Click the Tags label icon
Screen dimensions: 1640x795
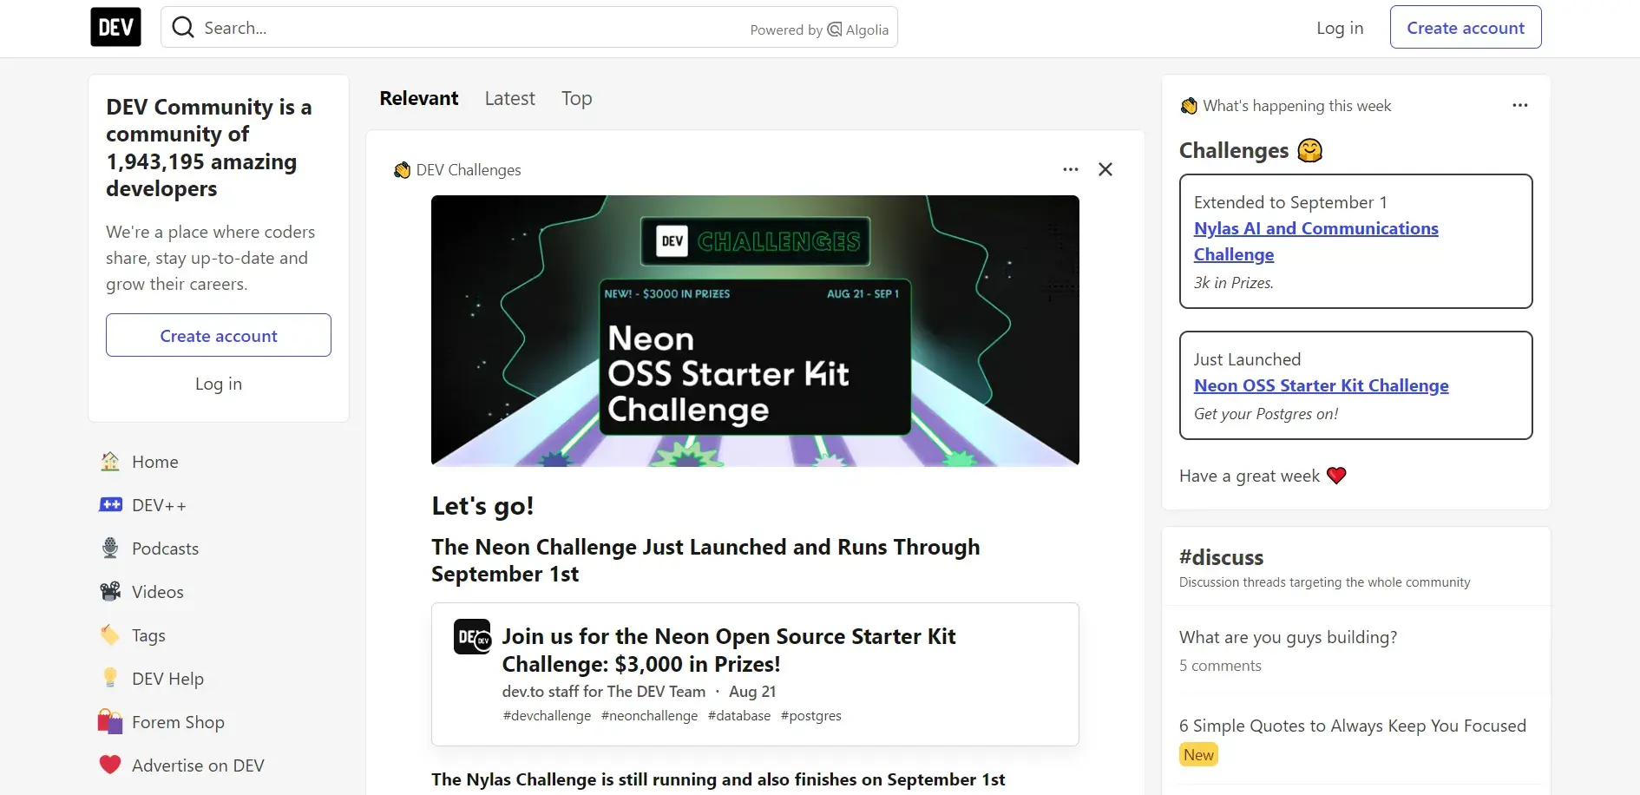(110, 635)
